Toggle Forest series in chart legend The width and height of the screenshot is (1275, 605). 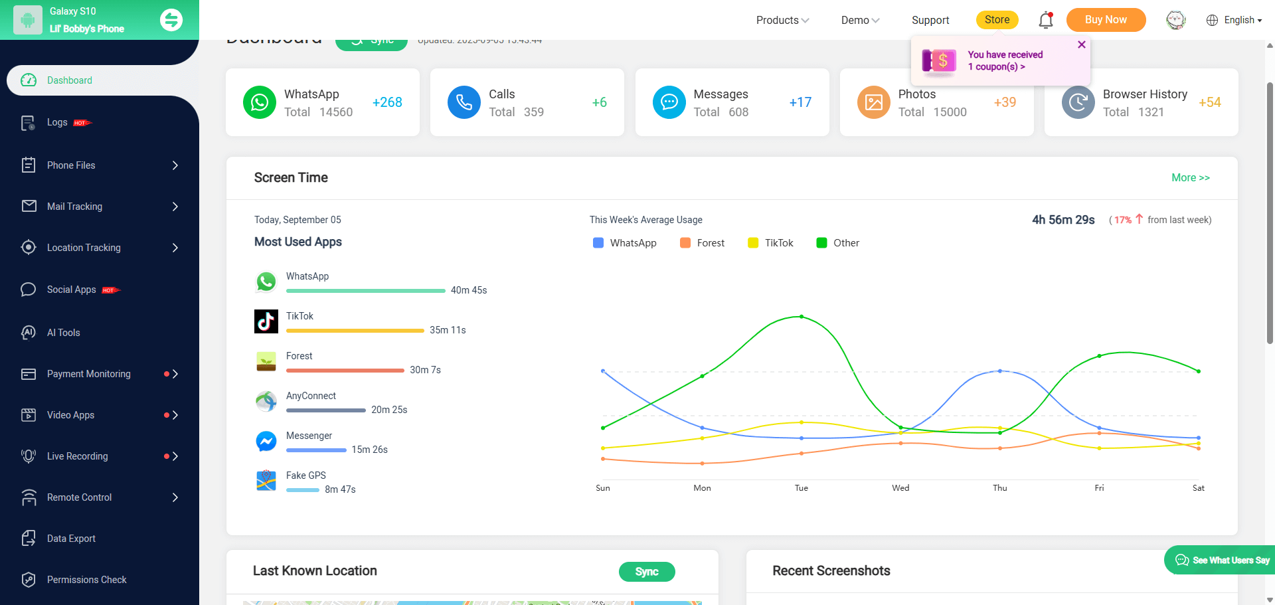(702, 243)
